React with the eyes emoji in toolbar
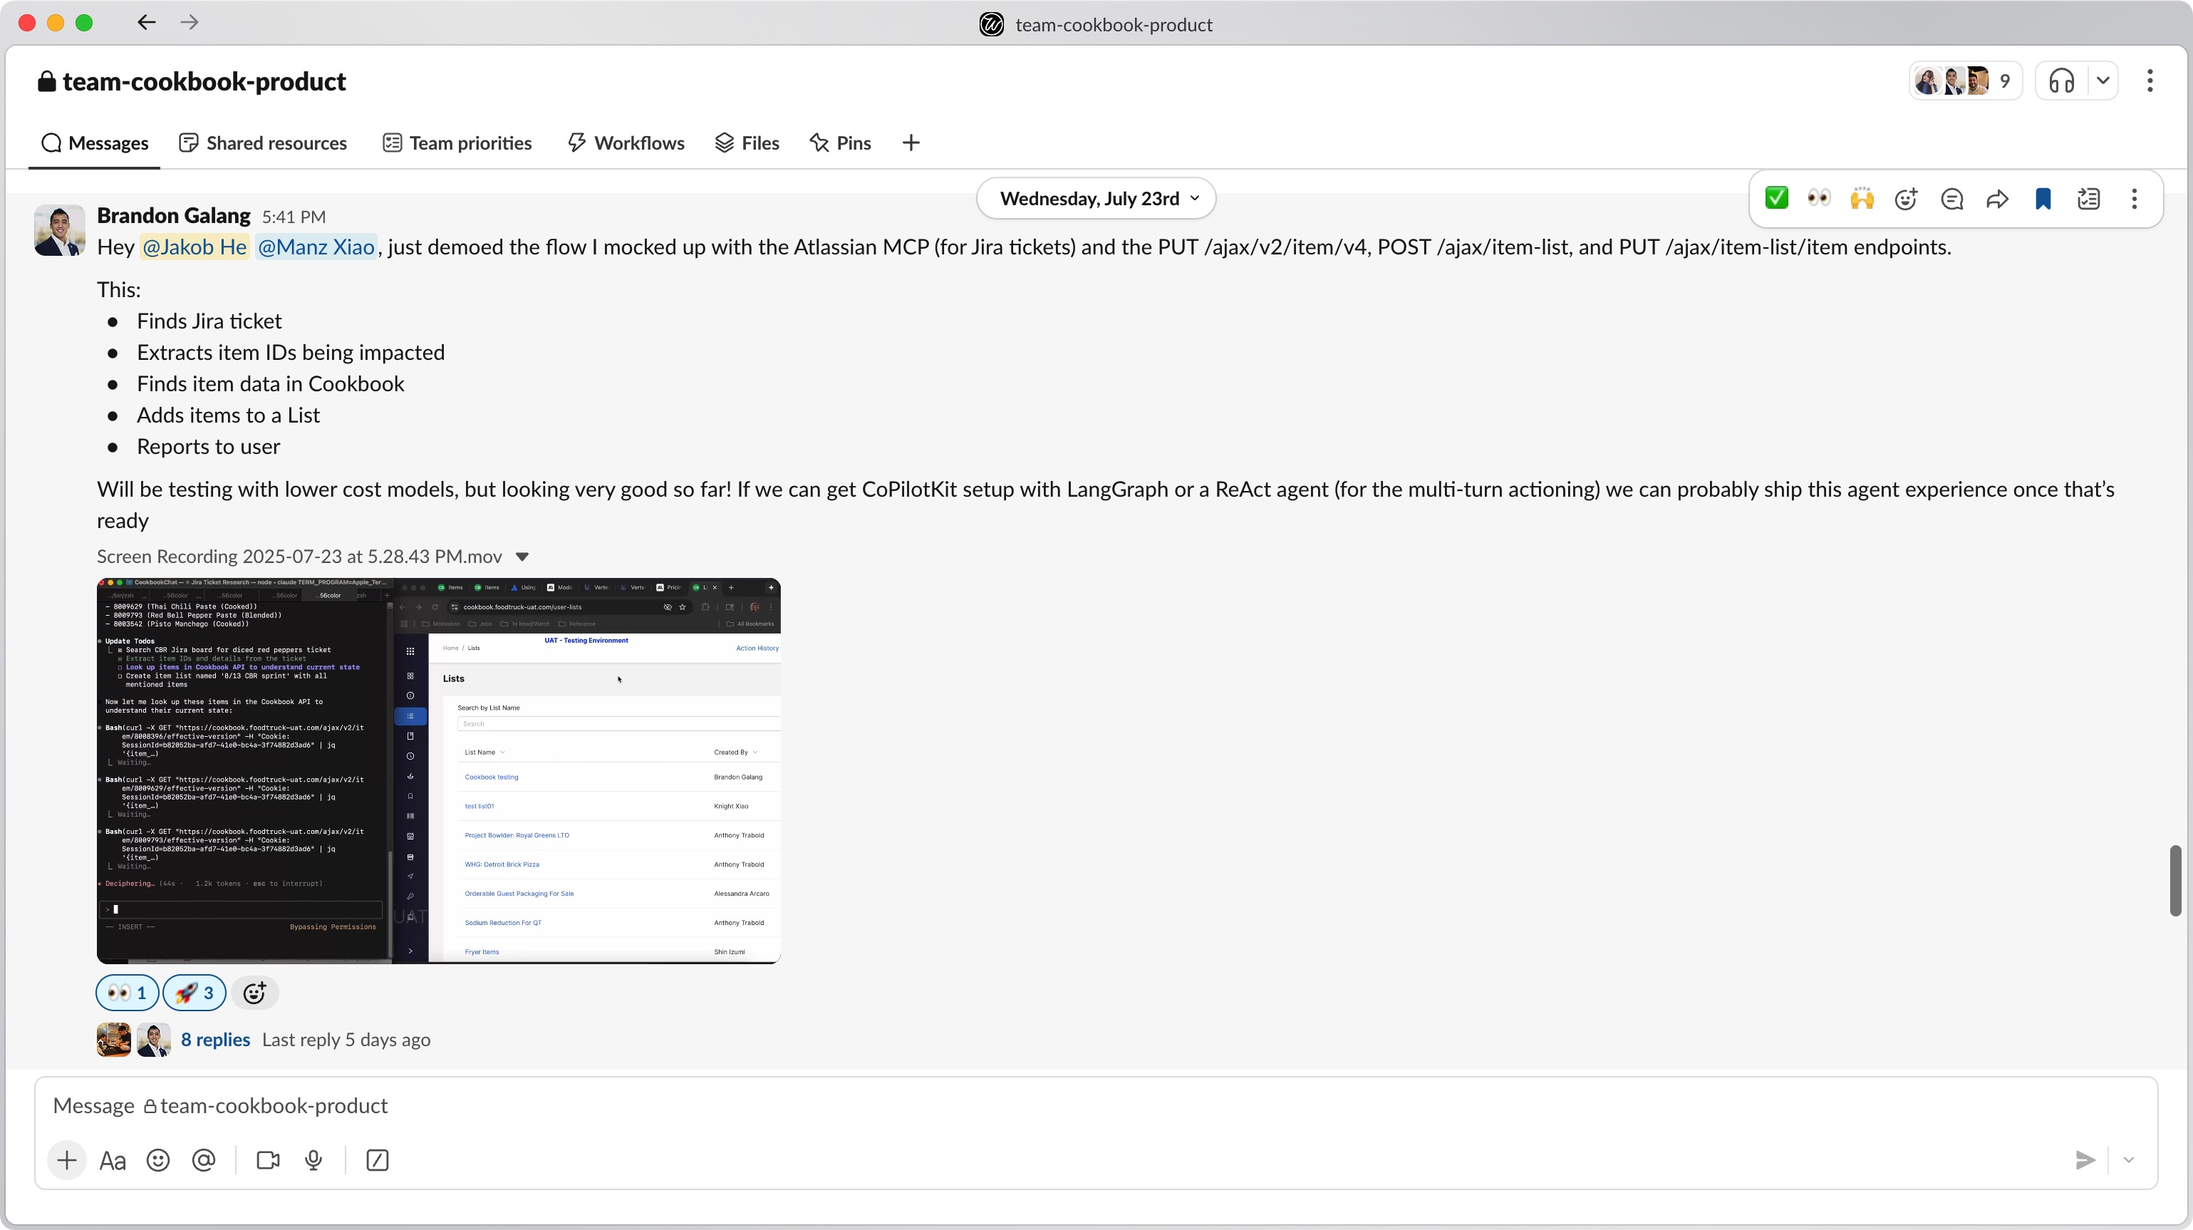 [x=1819, y=198]
